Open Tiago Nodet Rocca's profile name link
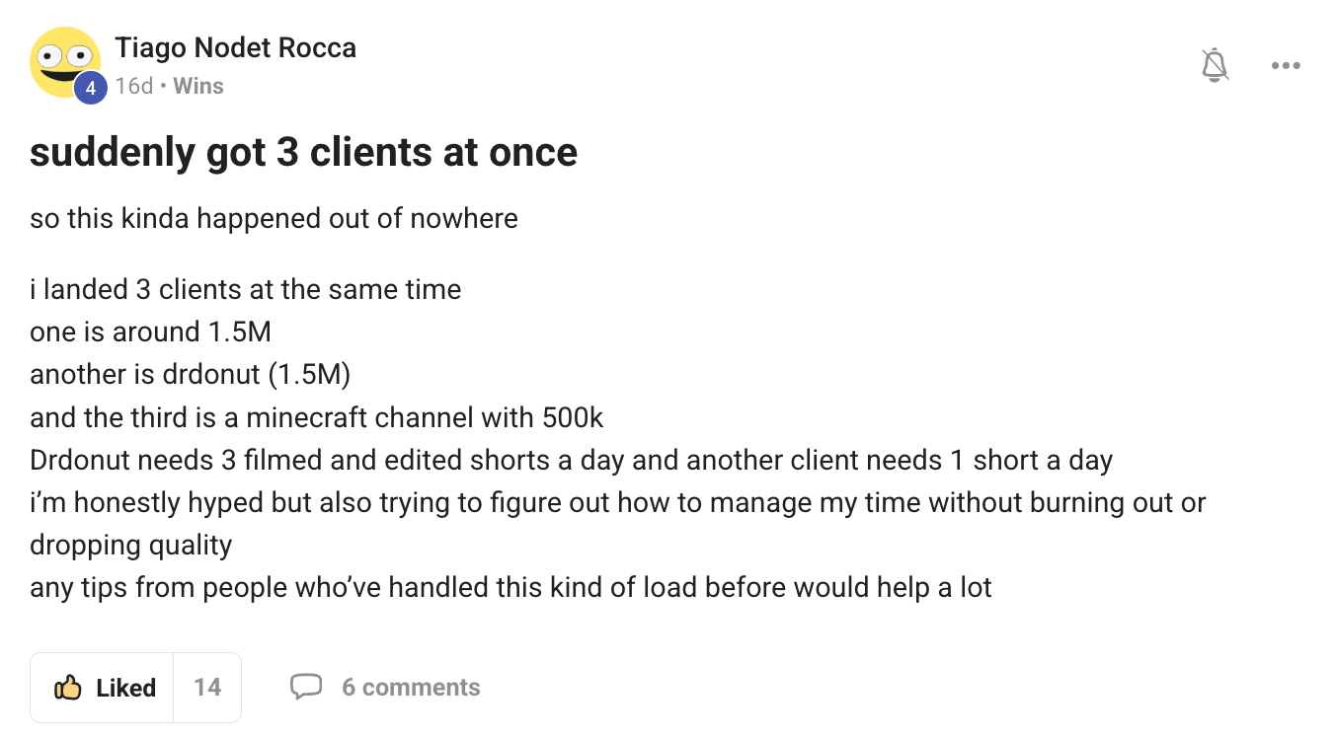 pos(235,47)
